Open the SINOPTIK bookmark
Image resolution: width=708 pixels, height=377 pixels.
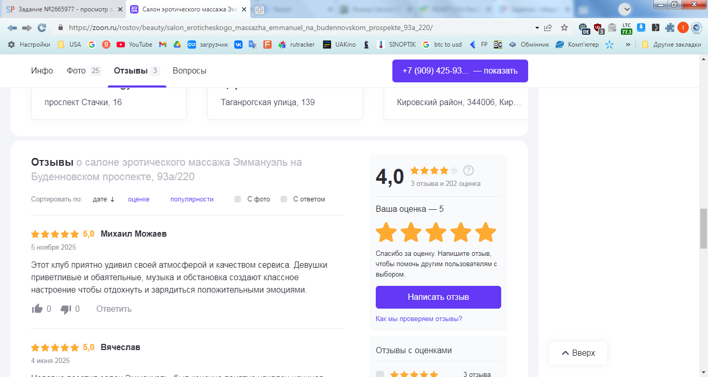[397, 45]
